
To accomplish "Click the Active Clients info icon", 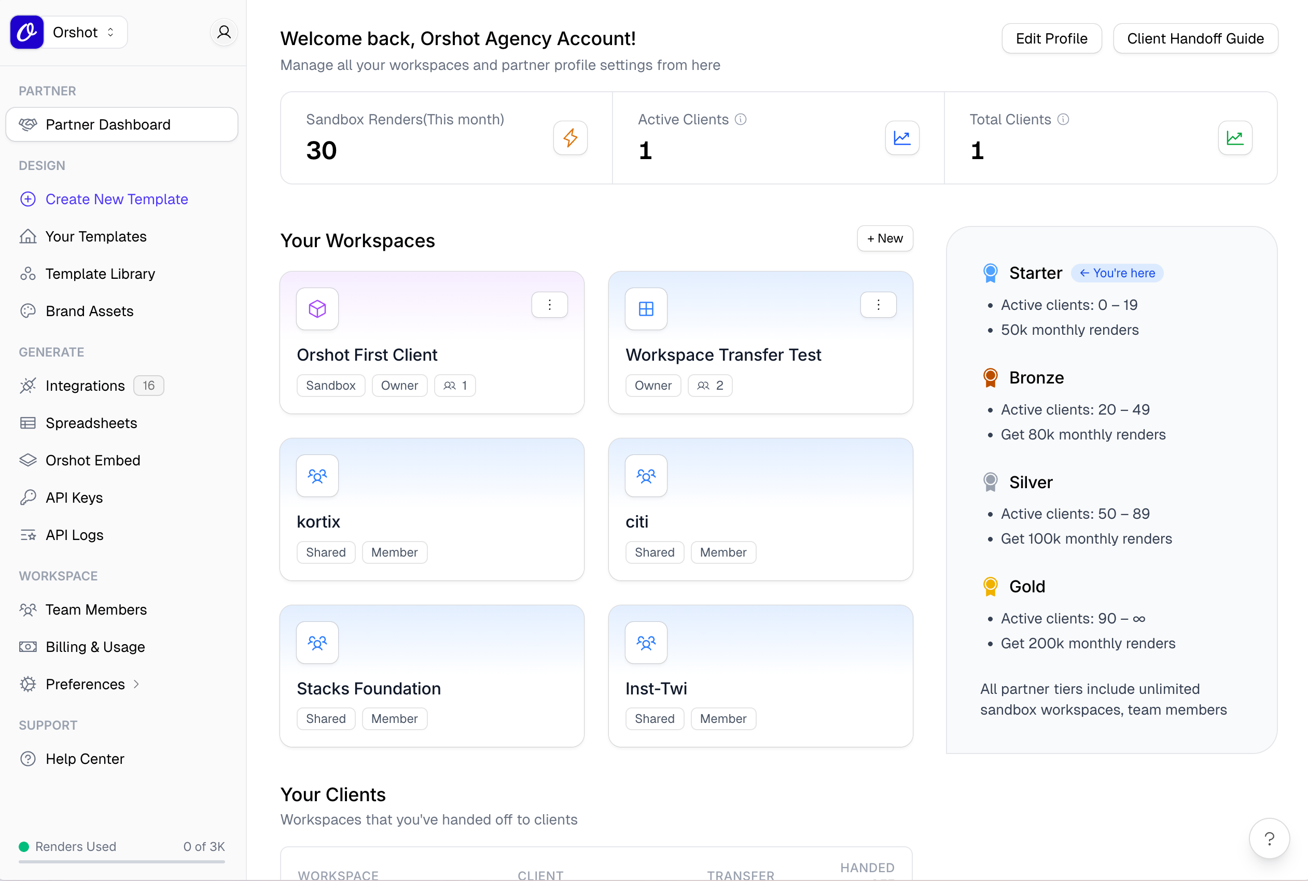I will coord(741,119).
